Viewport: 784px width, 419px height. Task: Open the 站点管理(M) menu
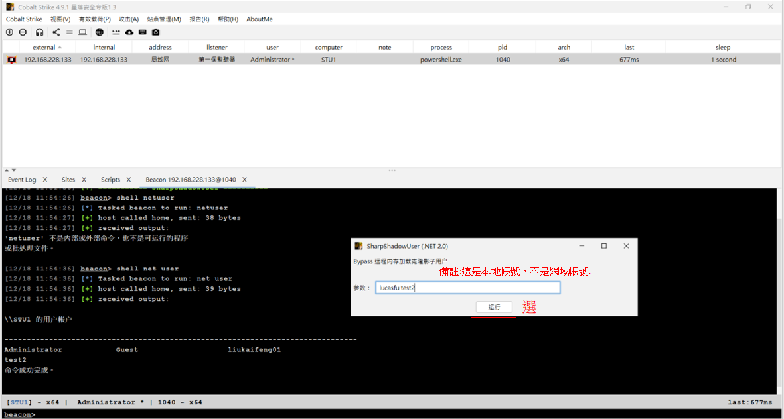164,19
